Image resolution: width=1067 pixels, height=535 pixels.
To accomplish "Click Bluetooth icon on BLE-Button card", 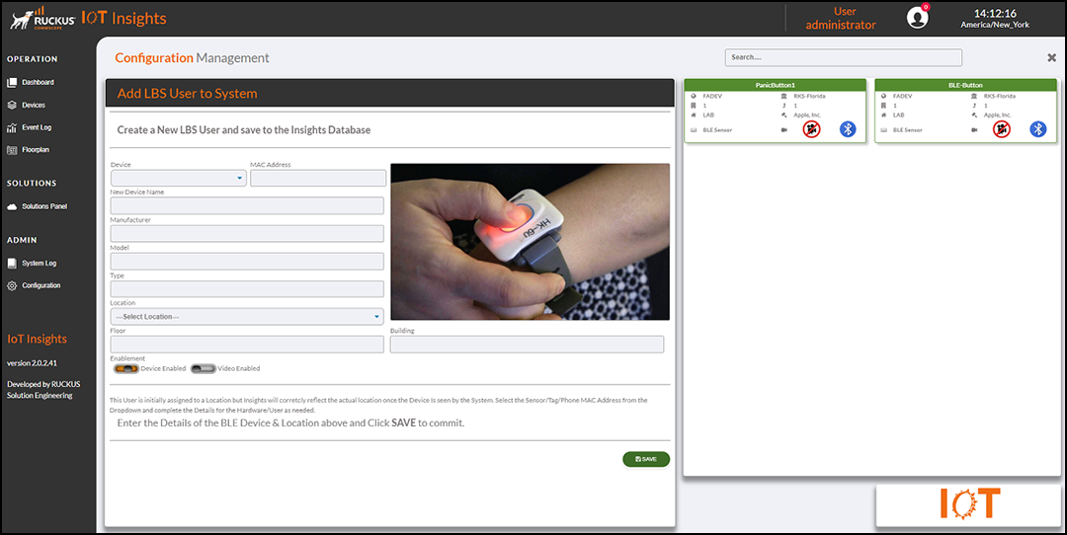I will [1037, 129].
